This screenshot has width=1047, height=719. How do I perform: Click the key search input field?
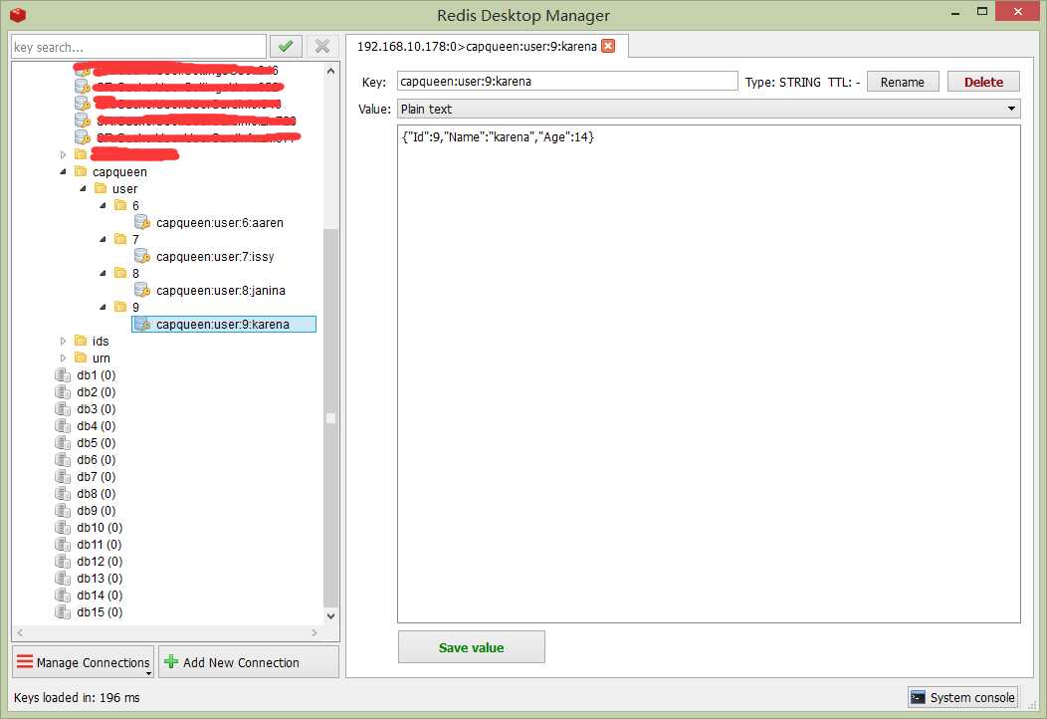coord(139,47)
